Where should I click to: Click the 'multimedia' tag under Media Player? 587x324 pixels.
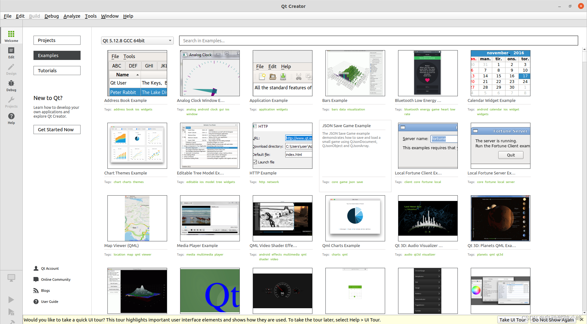tap(205, 255)
